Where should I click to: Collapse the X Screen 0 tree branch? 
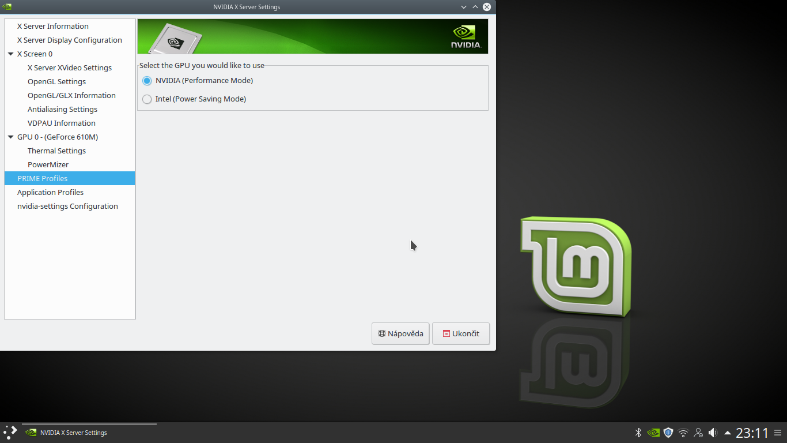[10, 54]
